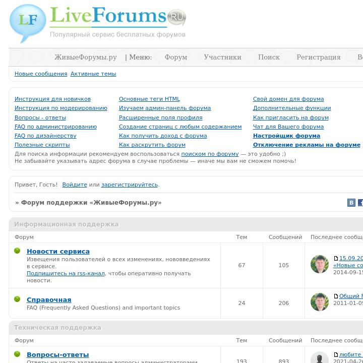This screenshot has width=363, height=363.
Task: Show Активные темы
Action: pyautogui.click(x=93, y=74)
